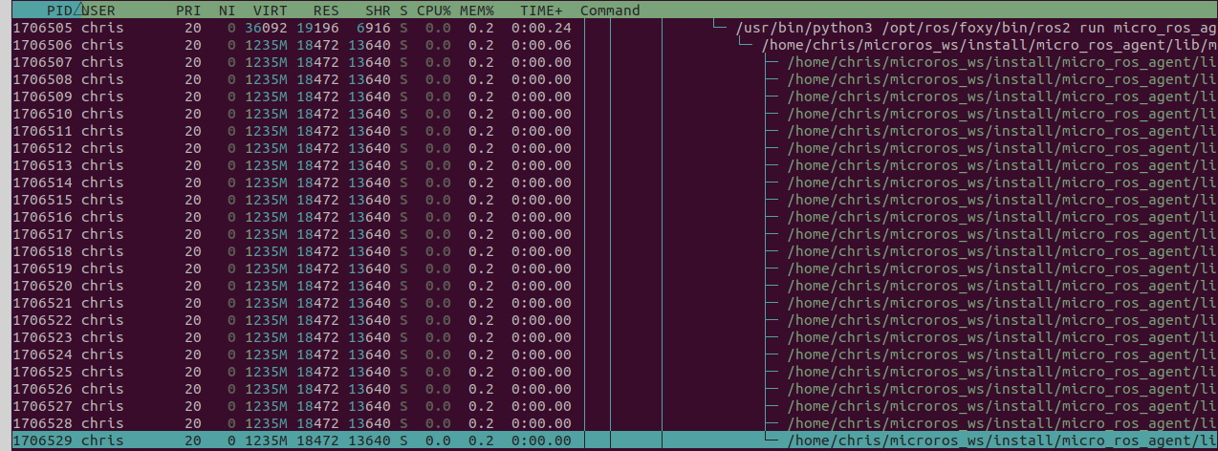Sort processes by MEM% column header
The image size is (1218, 451).
pyautogui.click(x=477, y=11)
